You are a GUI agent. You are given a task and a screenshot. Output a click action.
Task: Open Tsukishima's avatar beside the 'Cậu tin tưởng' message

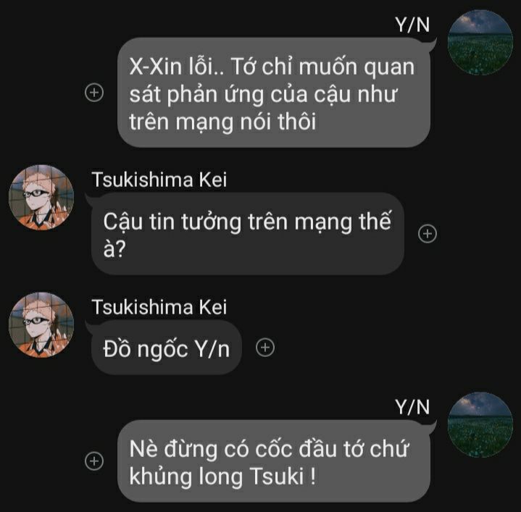(41, 197)
